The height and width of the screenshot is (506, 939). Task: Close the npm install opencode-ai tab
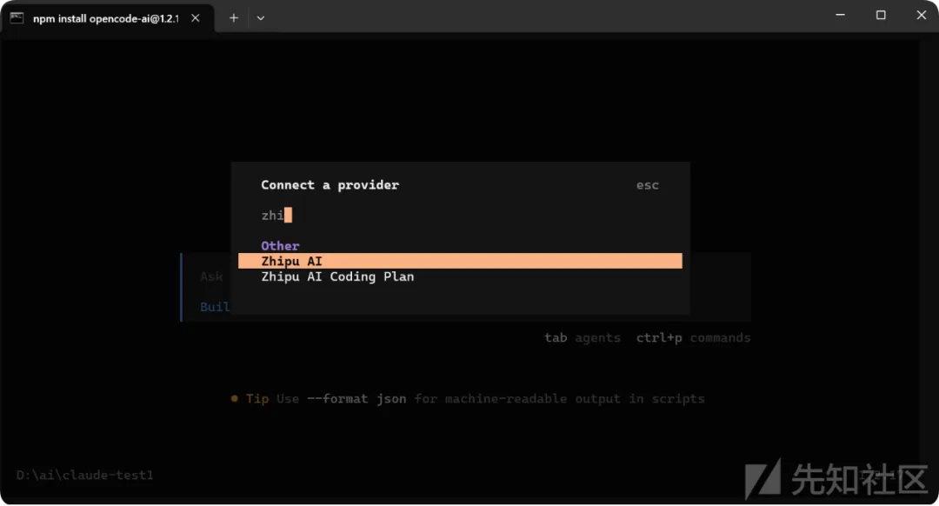196,18
